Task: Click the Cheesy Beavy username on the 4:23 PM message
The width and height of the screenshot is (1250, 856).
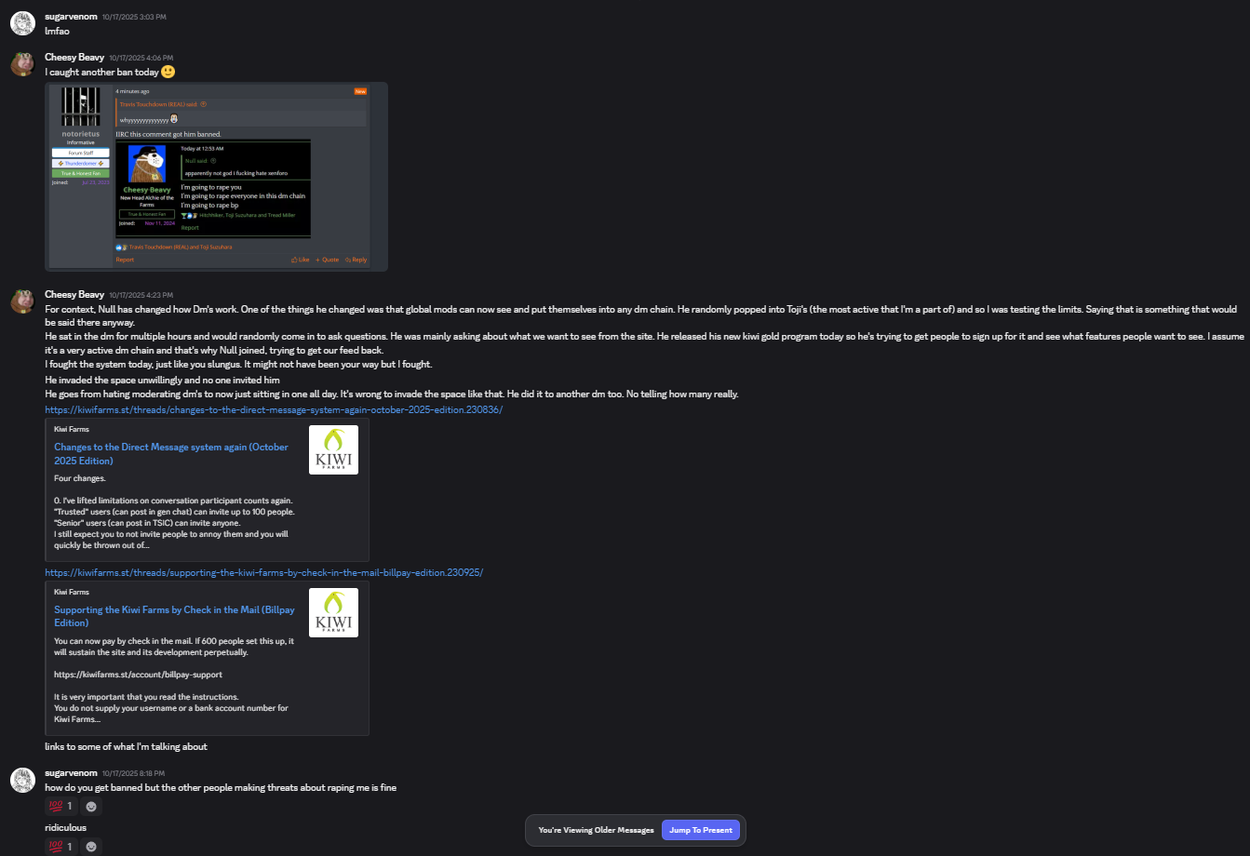Action: [74, 294]
